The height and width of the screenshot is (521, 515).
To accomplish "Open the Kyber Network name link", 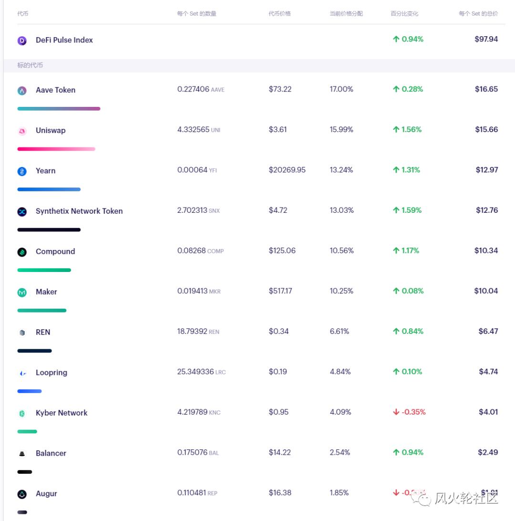I will coord(62,413).
